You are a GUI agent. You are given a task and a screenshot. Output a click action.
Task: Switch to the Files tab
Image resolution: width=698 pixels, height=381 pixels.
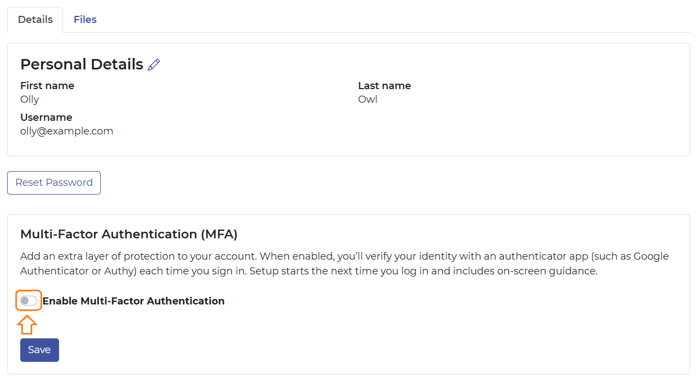[x=85, y=19]
